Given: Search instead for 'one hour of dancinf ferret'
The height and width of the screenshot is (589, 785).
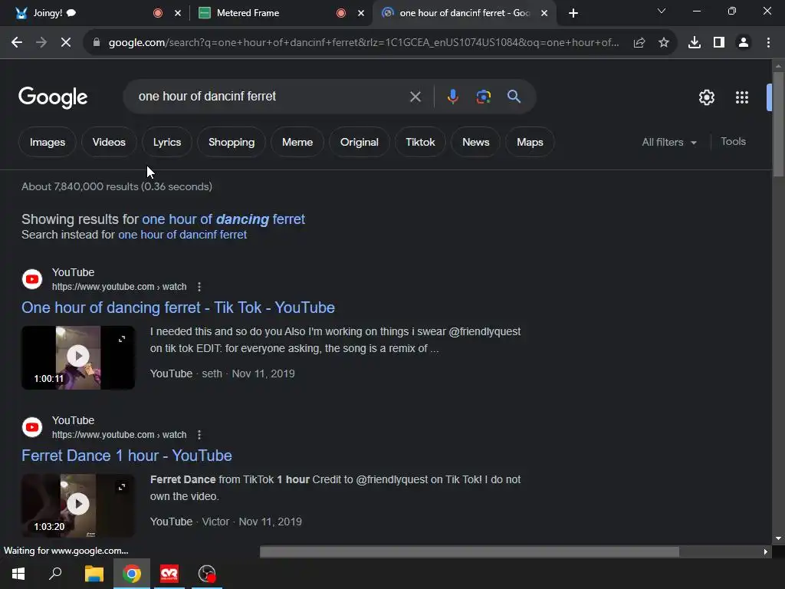Looking at the screenshot, I should [x=182, y=235].
